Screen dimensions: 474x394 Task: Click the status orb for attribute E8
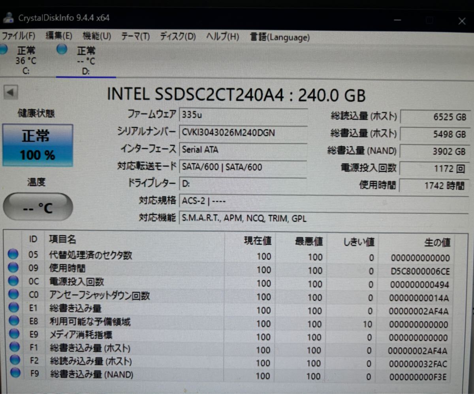[x=14, y=320]
